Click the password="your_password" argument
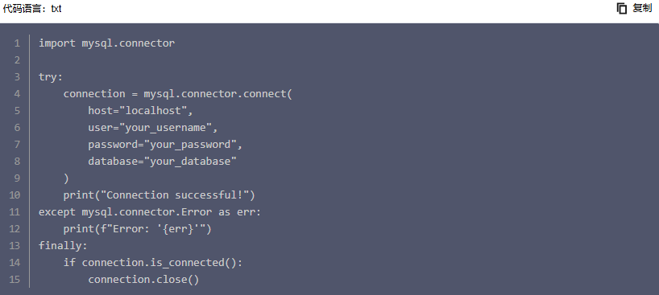This screenshot has width=659, height=295. point(165,145)
